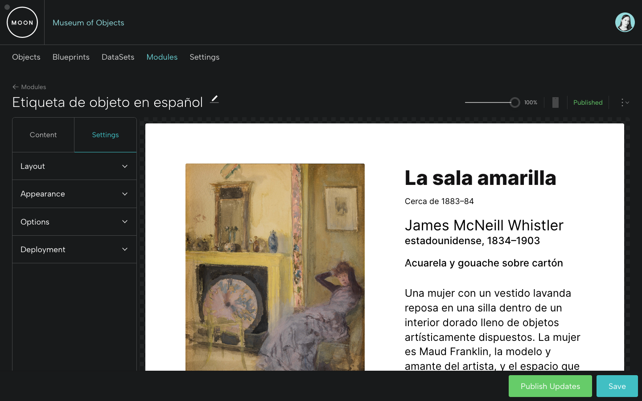Click the La sala amarilla title

click(x=480, y=178)
